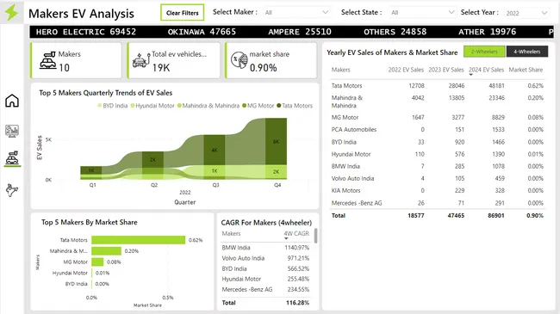Switch to the 2-Wheelers view
The height and width of the screenshot is (314, 560).
click(x=484, y=52)
